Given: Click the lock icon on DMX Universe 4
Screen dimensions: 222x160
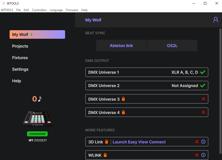Looking at the screenshot, I should (123, 112).
